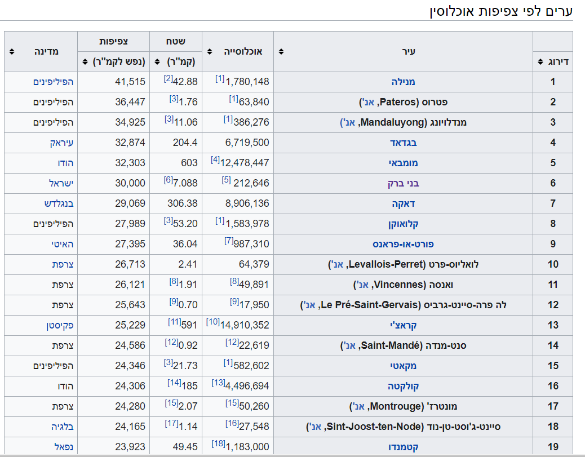Sort the שטח area column
The image size is (585, 457).
[156, 61]
